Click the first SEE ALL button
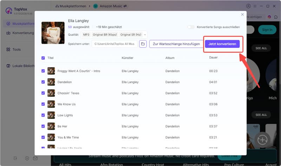This screenshot has height=166, width=281. pos(261,48)
